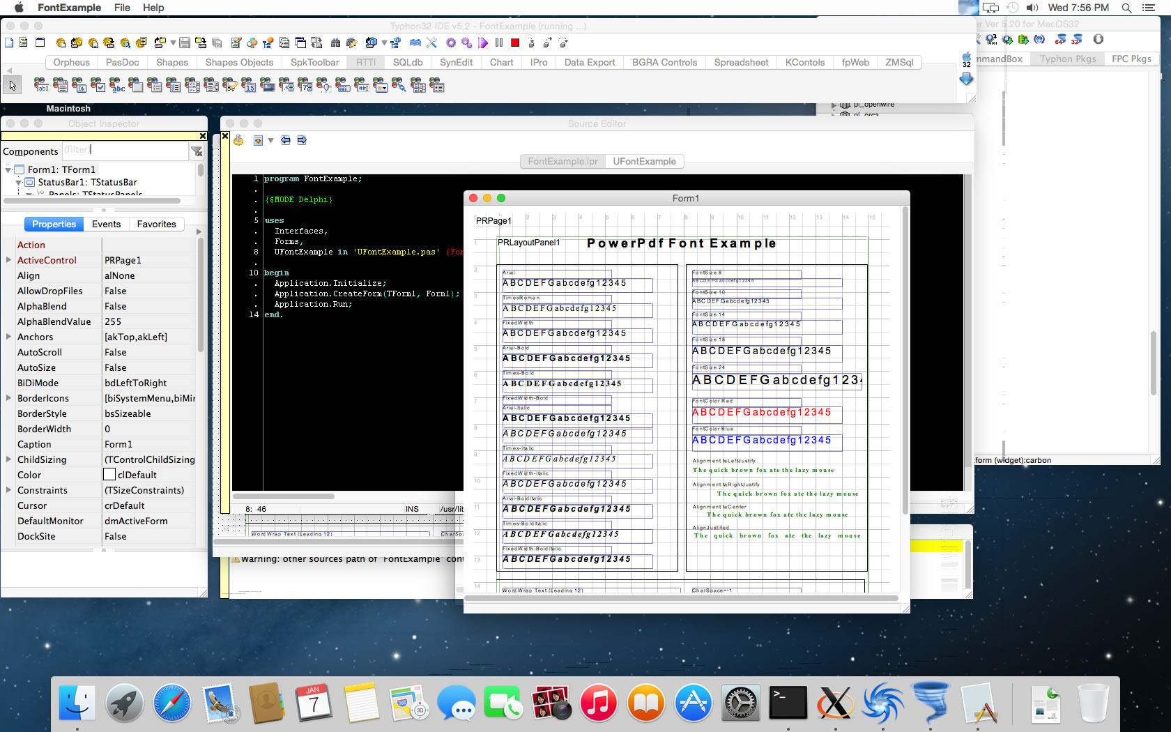The width and height of the screenshot is (1171, 732).
Task: Open the Properties tab in Object Inspector
Action: 54,224
